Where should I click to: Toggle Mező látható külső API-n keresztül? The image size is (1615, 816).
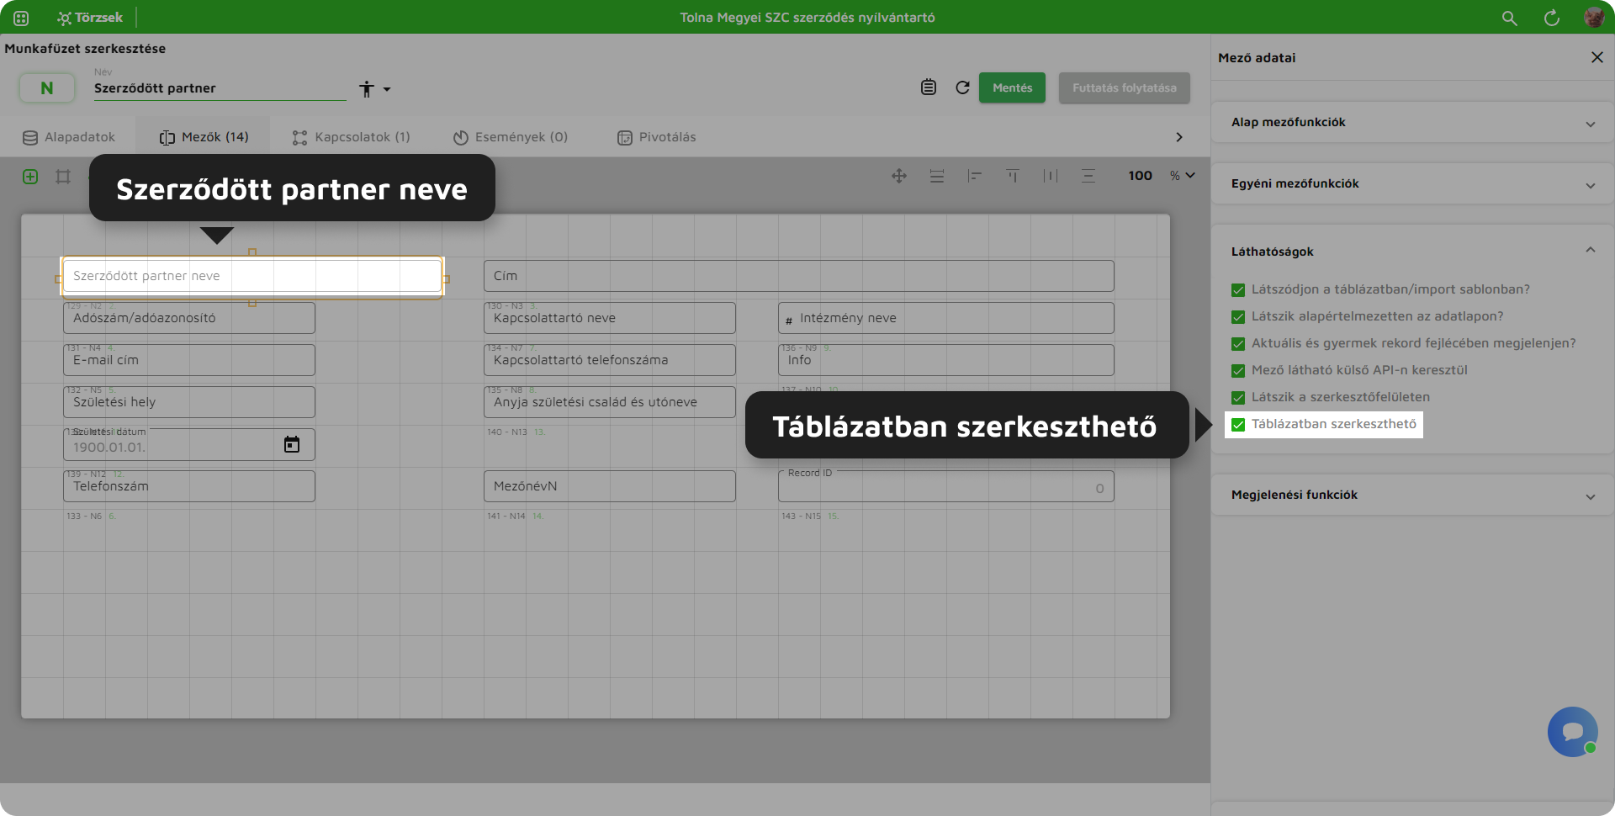click(1238, 371)
